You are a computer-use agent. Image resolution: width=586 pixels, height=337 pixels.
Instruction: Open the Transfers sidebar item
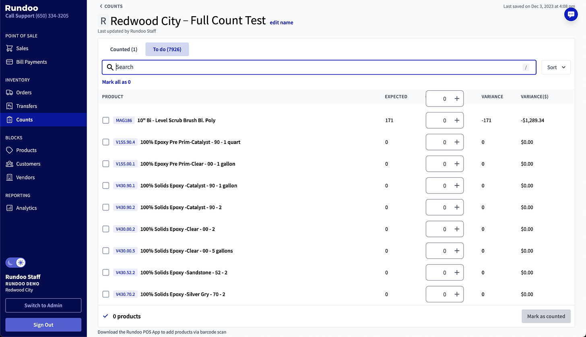(x=43, y=106)
